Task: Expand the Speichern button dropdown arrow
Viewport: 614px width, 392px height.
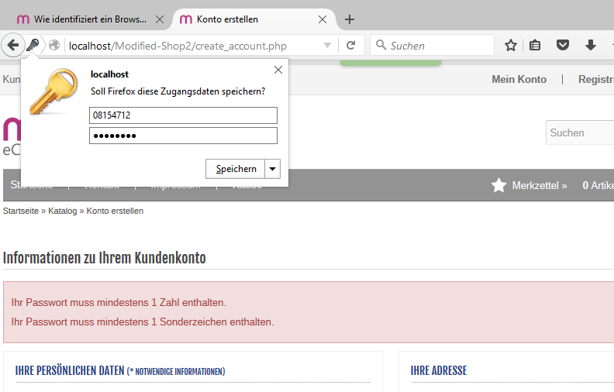Action: tap(272, 169)
